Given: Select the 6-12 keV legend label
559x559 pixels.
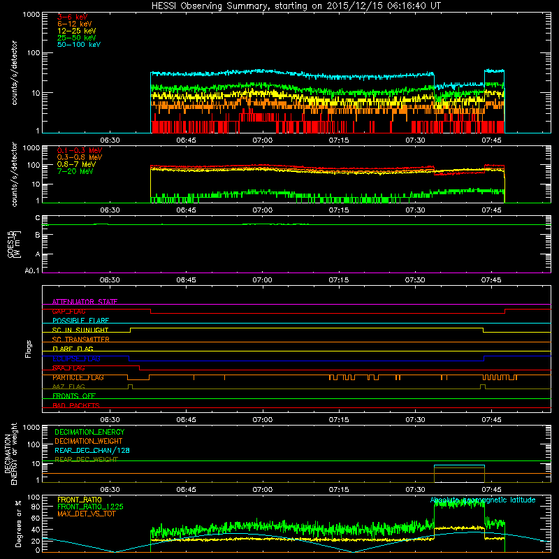Looking at the screenshot, I should [75, 24].
